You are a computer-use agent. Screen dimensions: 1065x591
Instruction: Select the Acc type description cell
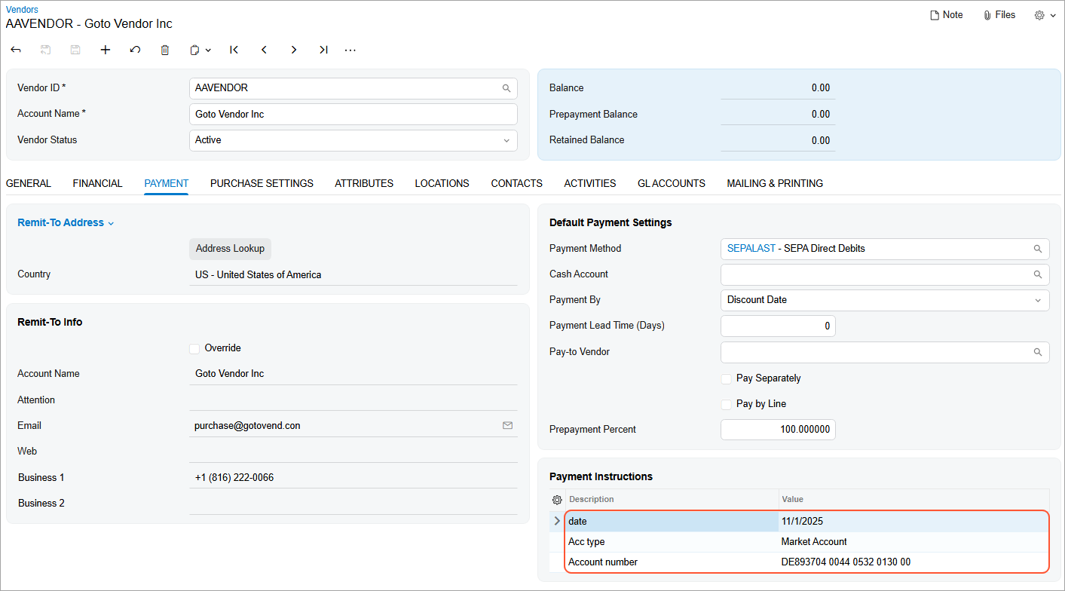tap(672, 541)
